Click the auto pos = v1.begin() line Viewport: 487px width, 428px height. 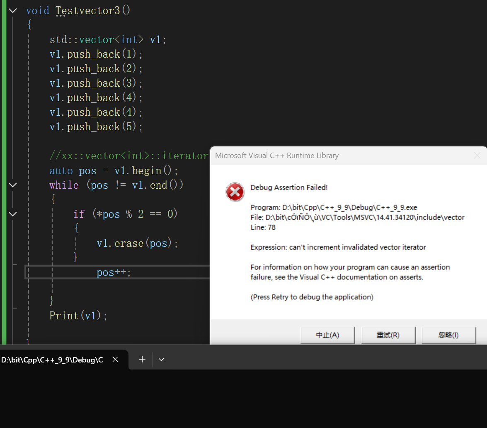tap(114, 170)
